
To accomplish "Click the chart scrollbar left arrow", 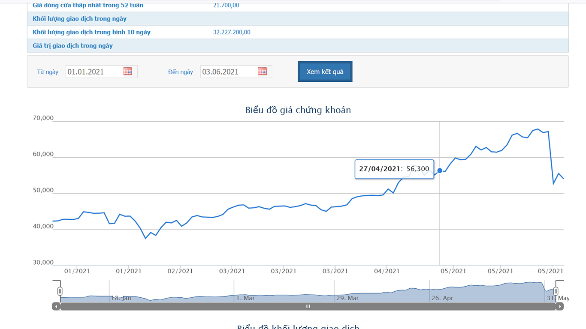I will click(56, 306).
